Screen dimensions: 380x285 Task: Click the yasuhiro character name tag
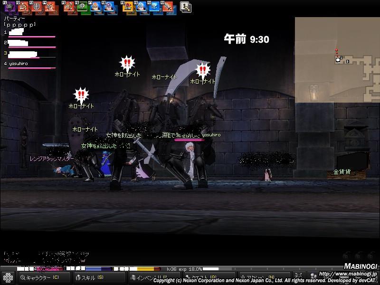pyautogui.click(x=211, y=135)
